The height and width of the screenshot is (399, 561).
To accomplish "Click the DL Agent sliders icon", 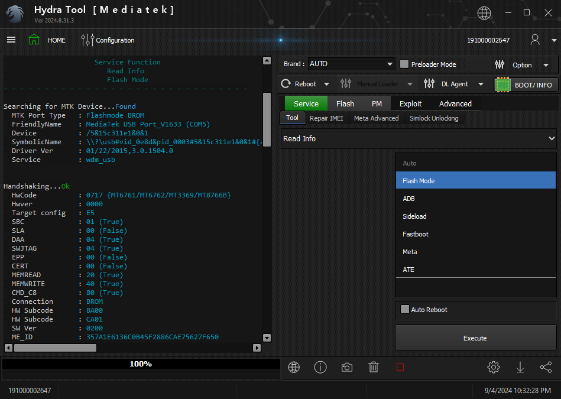I will (429, 84).
